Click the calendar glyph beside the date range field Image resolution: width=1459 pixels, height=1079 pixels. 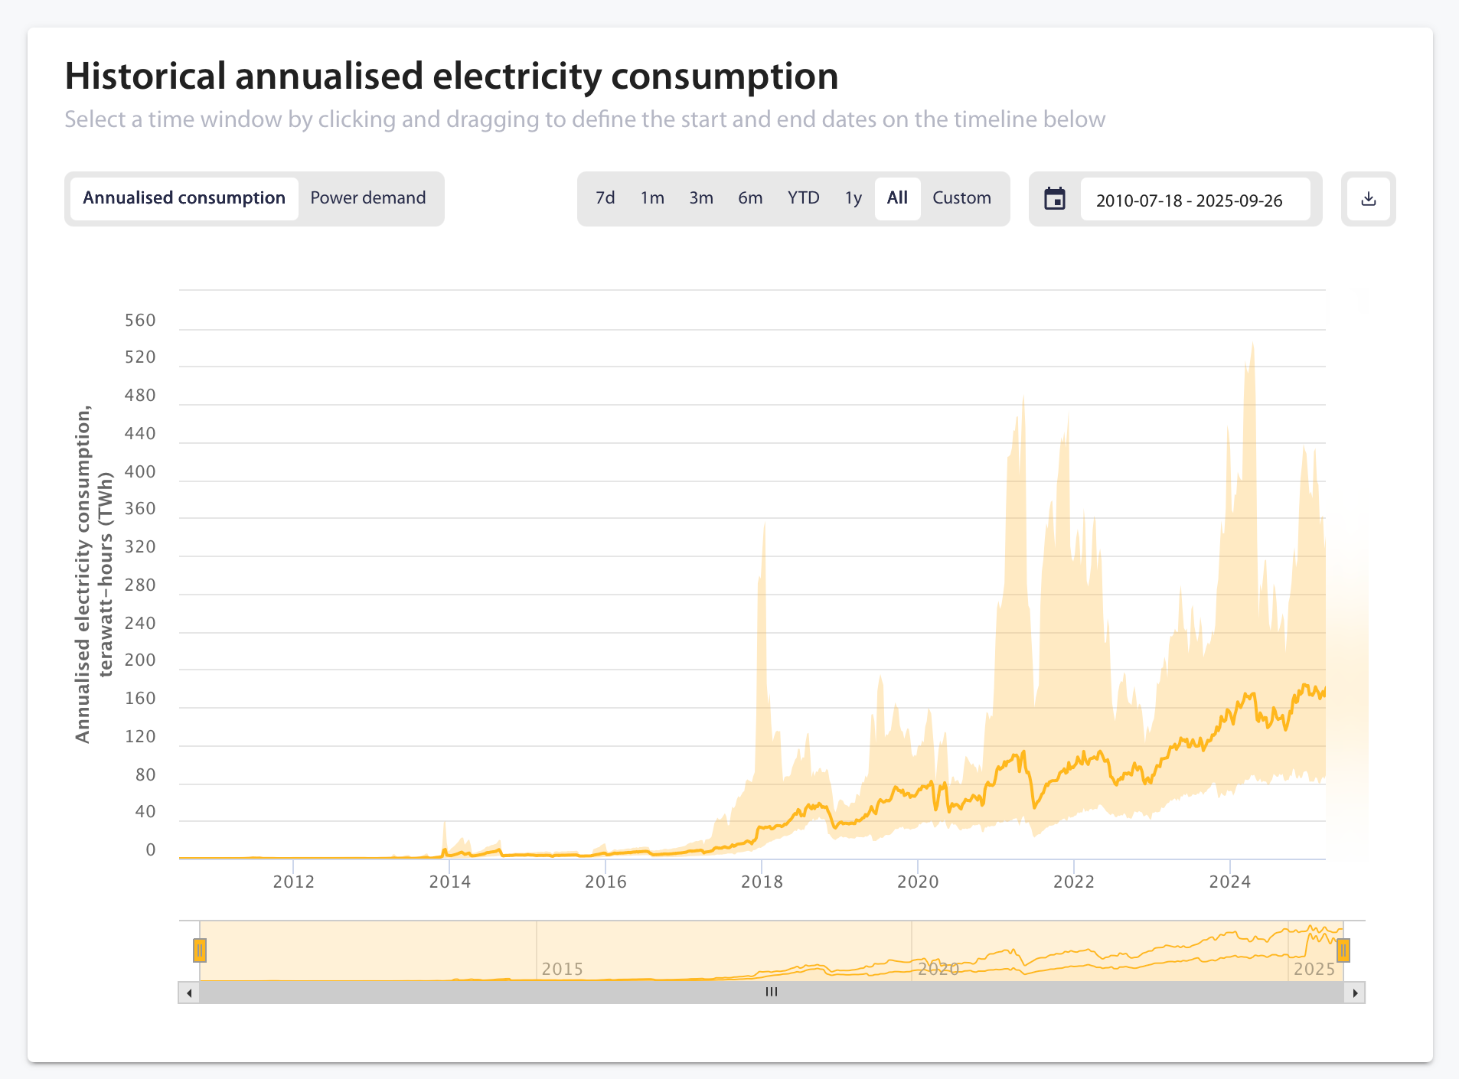coord(1056,198)
